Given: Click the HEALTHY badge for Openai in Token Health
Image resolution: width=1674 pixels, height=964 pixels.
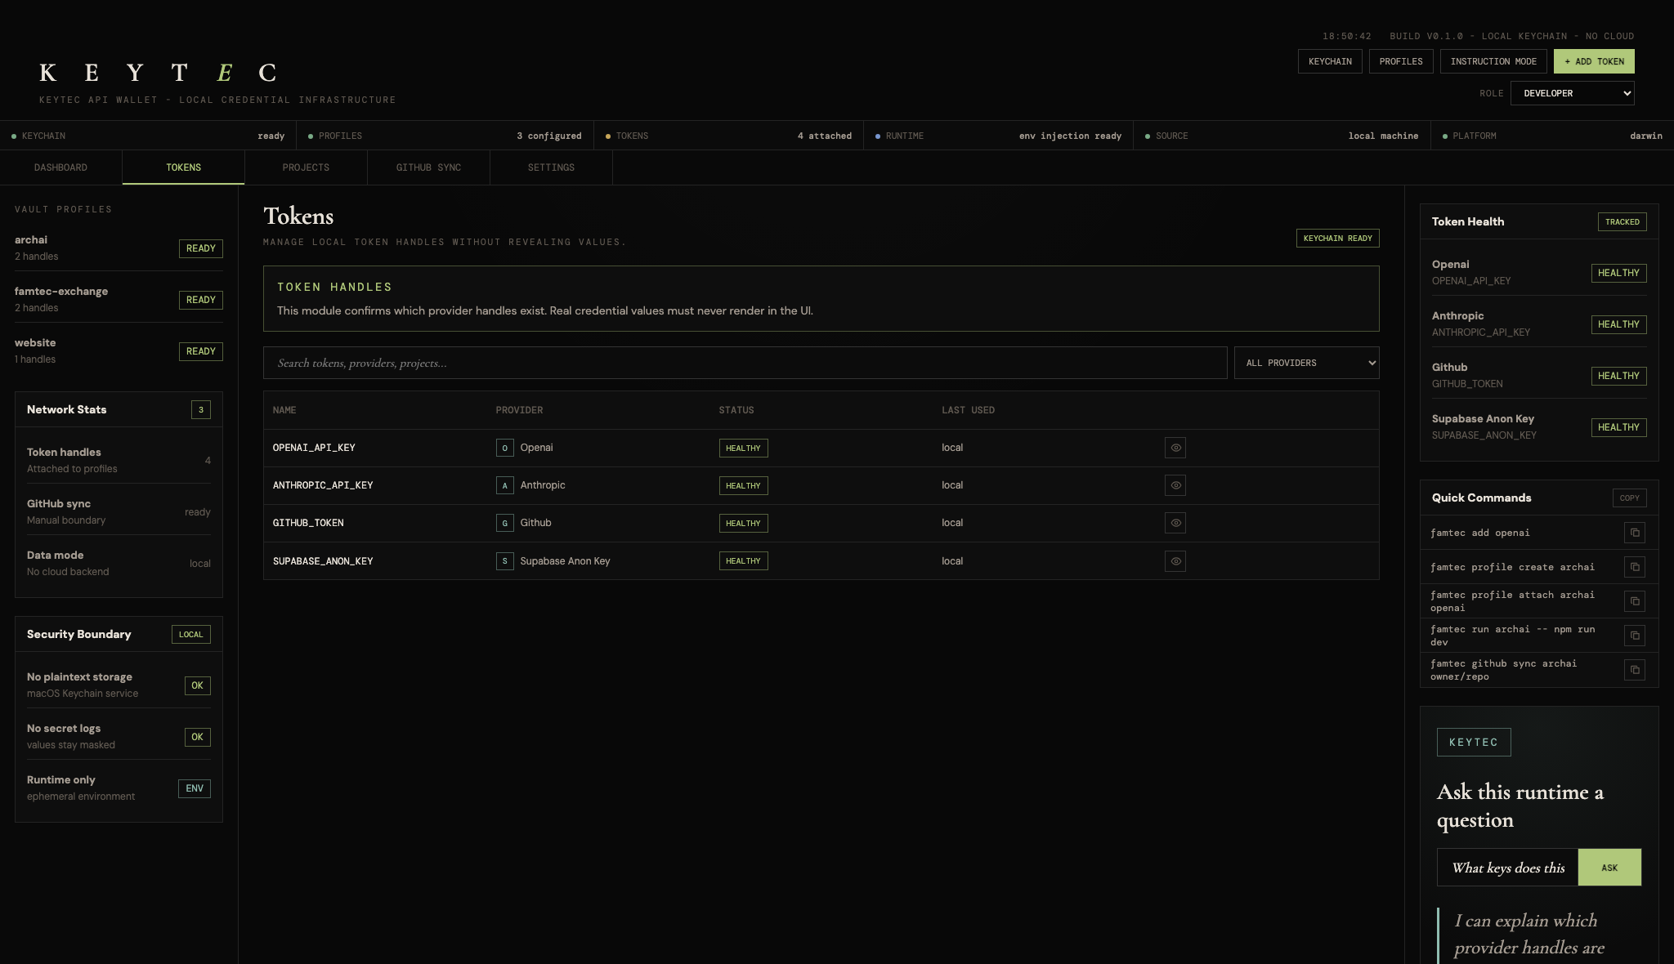Looking at the screenshot, I should [x=1618, y=273].
